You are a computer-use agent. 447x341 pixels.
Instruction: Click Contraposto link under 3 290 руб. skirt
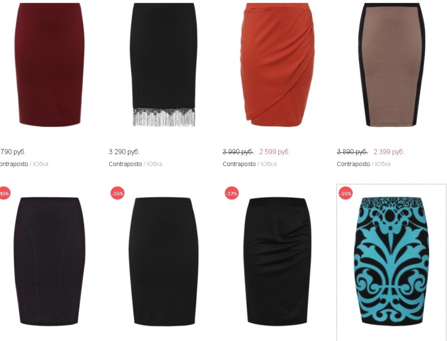pos(125,164)
